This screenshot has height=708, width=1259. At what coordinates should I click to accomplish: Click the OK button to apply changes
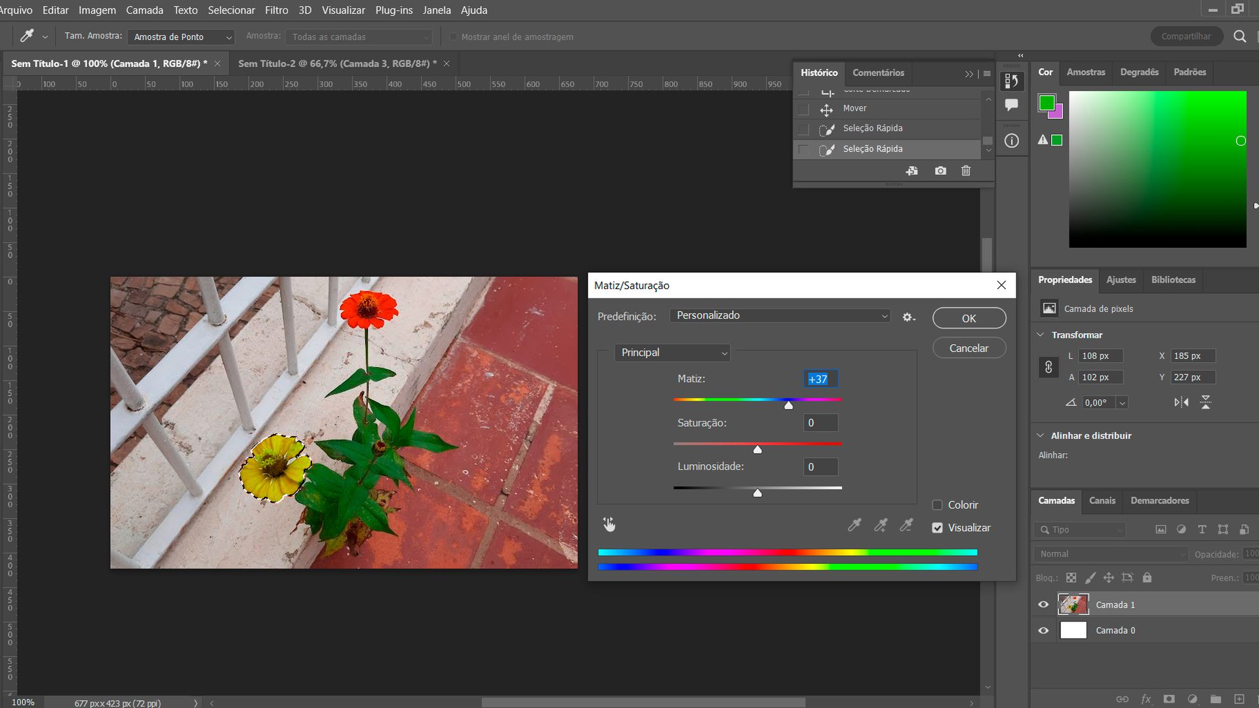(969, 317)
